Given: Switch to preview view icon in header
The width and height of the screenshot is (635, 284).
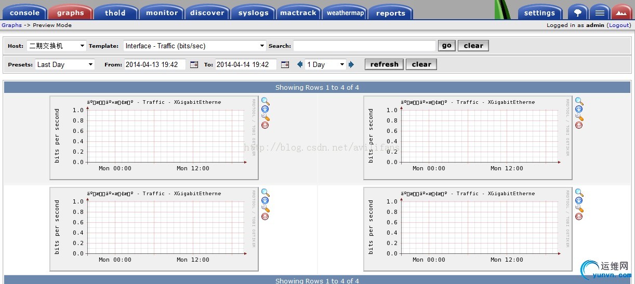Looking at the screenshot, I should click(x=621, y=12).
